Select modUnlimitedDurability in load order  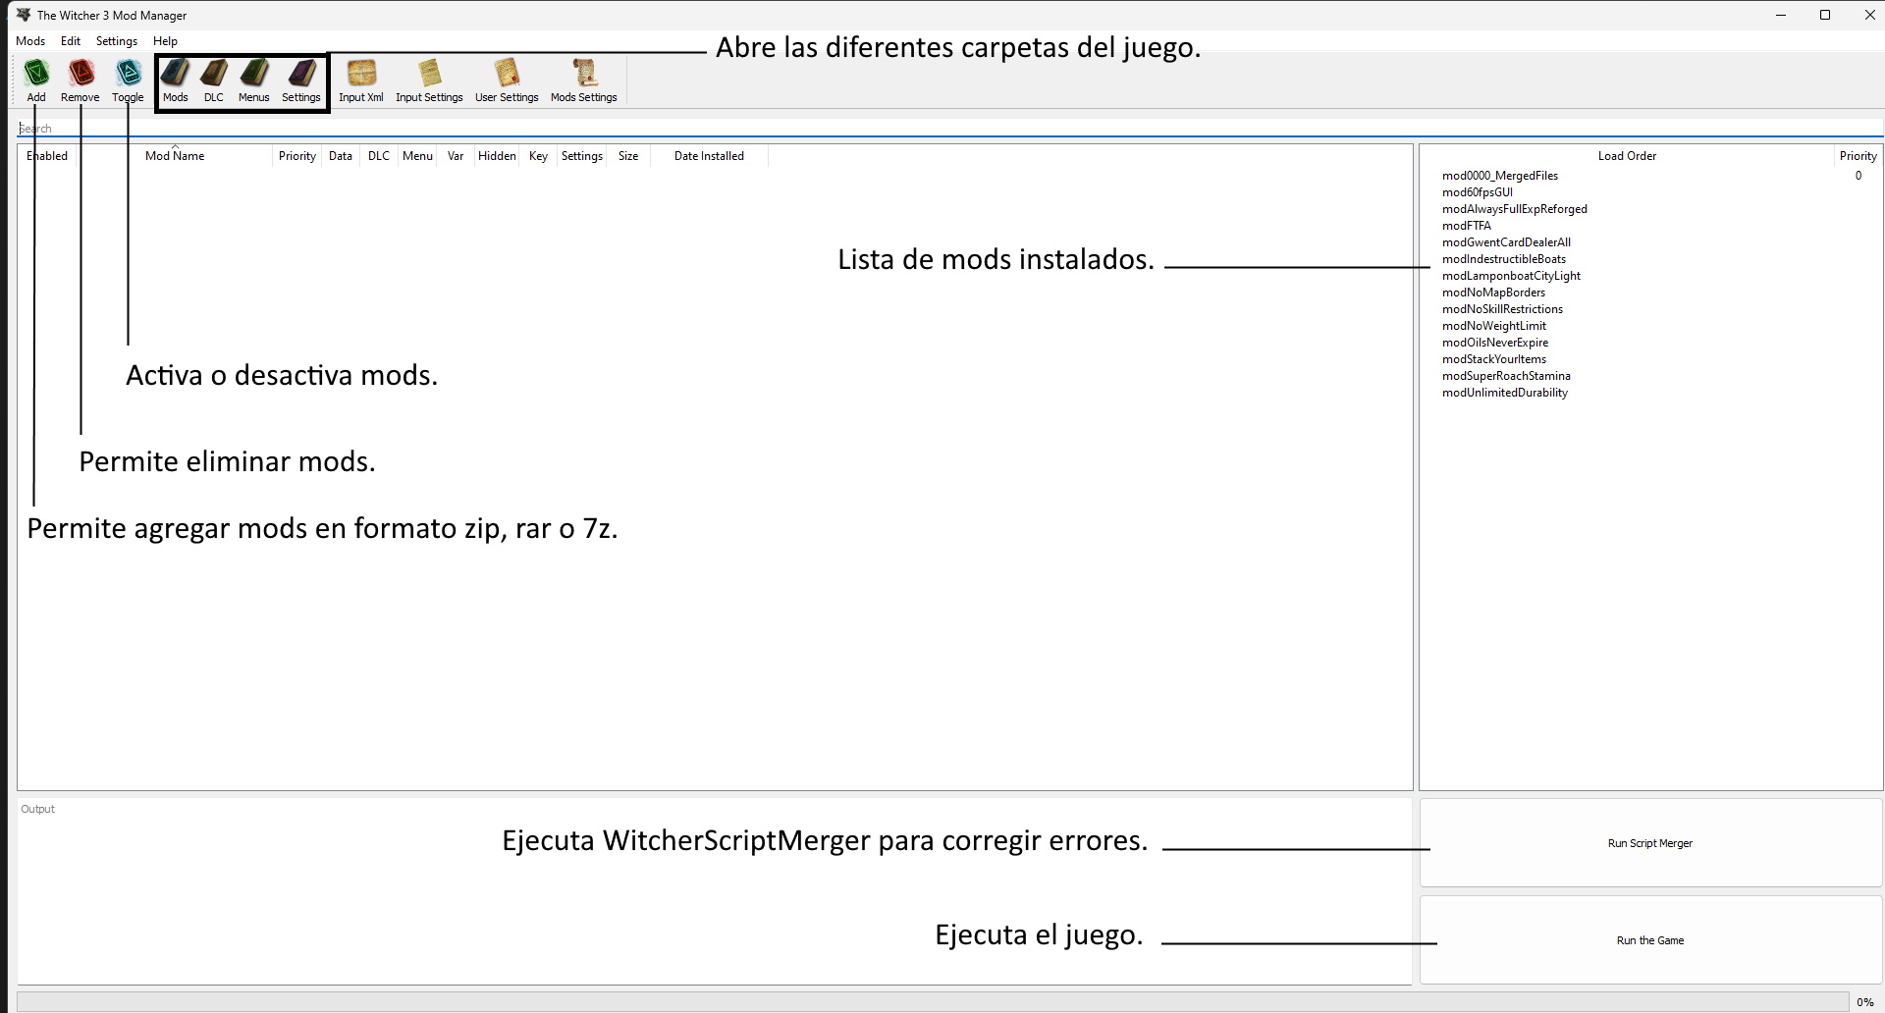pyautogui.click(x=1505, y=393)
